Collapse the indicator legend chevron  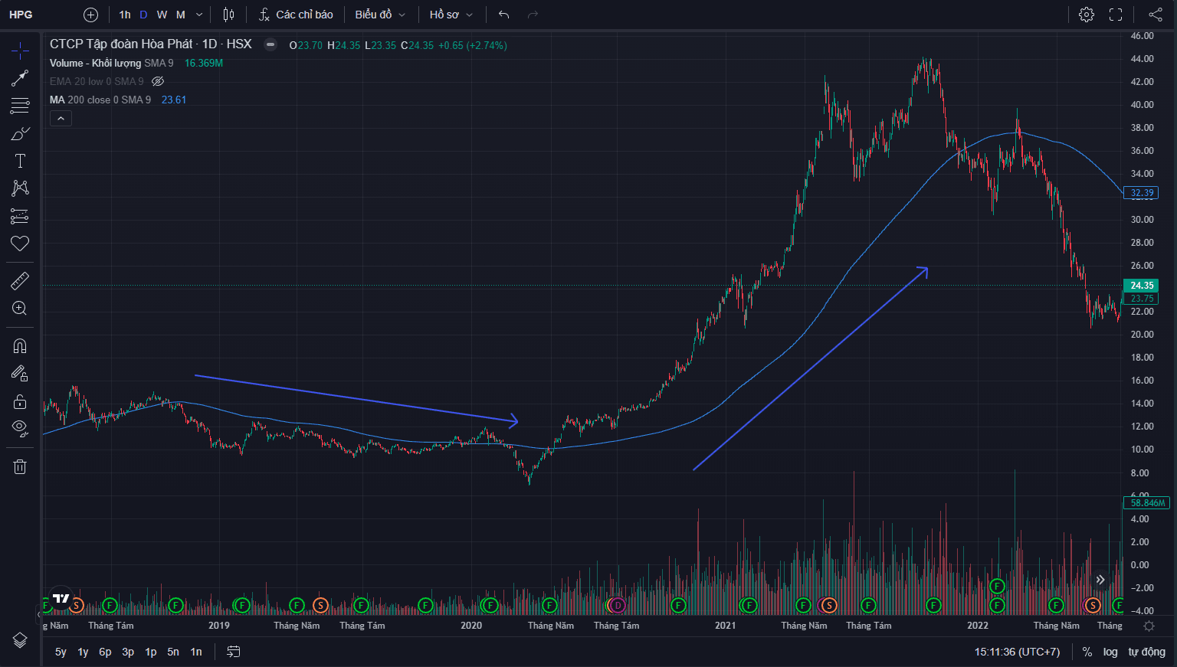(x=61, y=118)
